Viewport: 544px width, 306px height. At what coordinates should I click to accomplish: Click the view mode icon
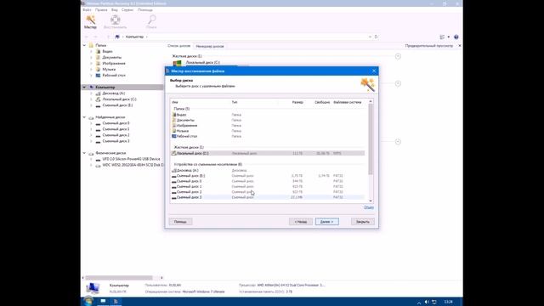coord(442,37)
